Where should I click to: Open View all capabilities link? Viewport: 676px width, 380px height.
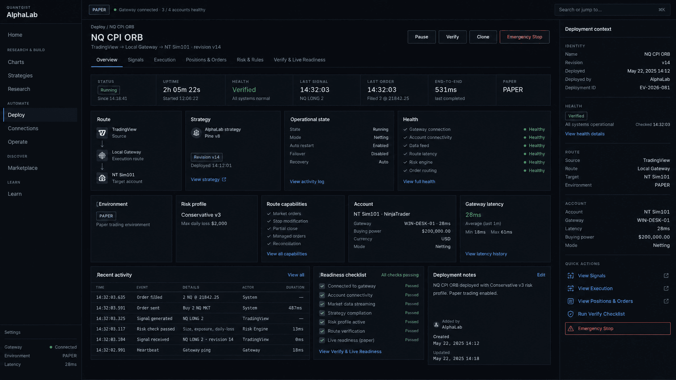[287, 254]
